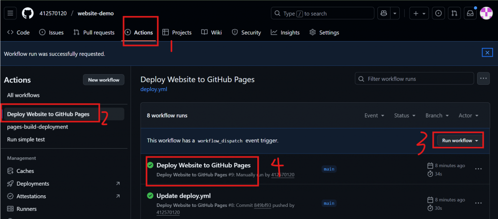Switch to the Settings tab
The height and width of the screenshot is (219, 498).
click(324, 32)
